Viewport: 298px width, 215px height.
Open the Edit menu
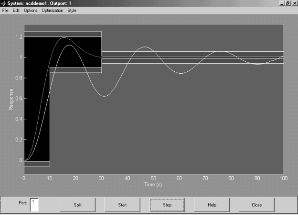(x=16, y=11)
